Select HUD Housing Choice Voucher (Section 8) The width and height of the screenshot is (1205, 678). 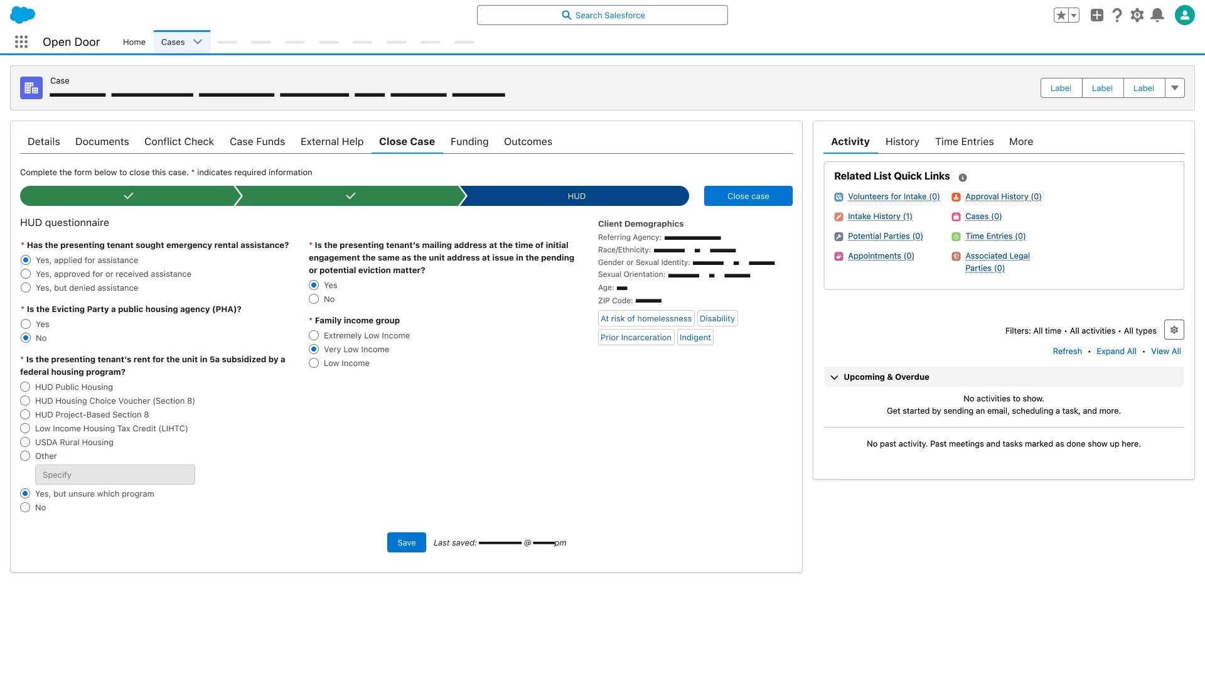pos(25,401)
